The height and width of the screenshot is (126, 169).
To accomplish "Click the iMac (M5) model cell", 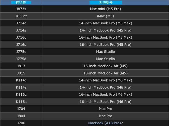I will tap(106, 16).
